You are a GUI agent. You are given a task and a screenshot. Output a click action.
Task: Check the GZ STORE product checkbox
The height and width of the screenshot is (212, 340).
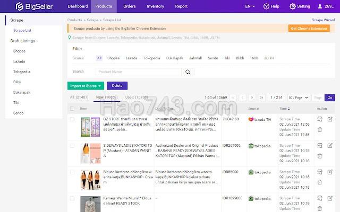pyautogui.click(x=72, y=119)
